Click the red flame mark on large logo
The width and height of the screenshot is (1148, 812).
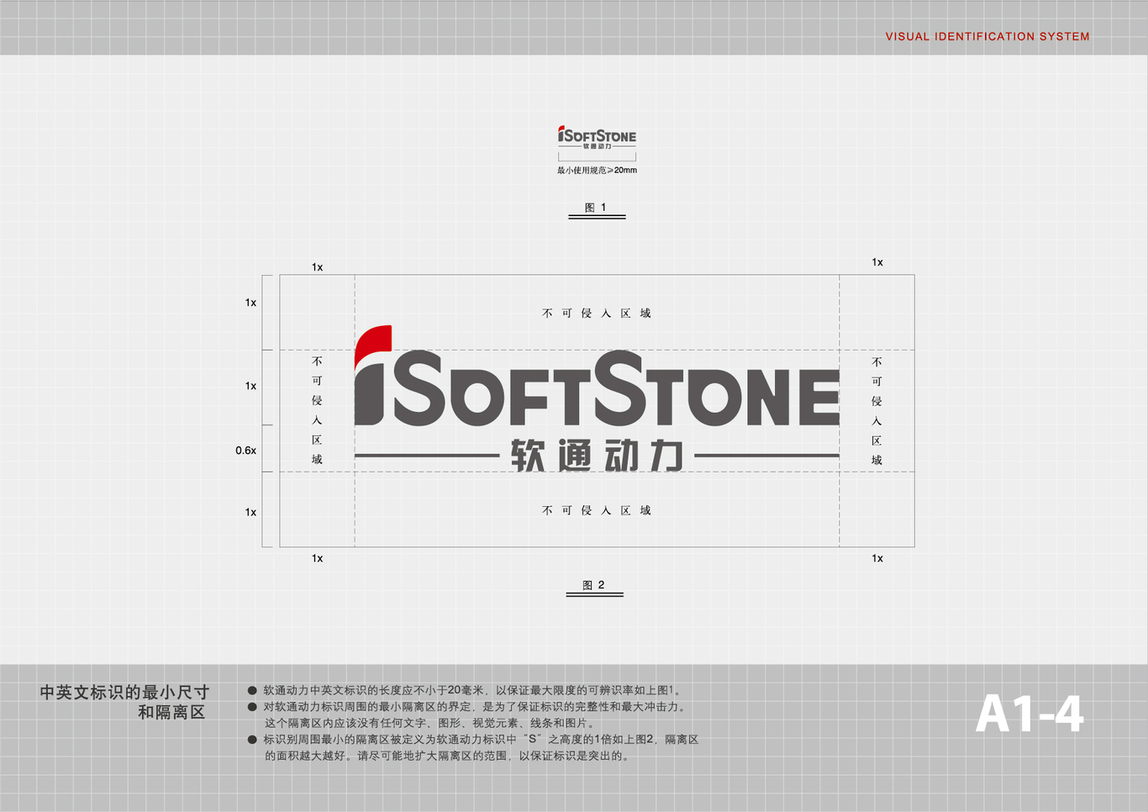point(374,345)
